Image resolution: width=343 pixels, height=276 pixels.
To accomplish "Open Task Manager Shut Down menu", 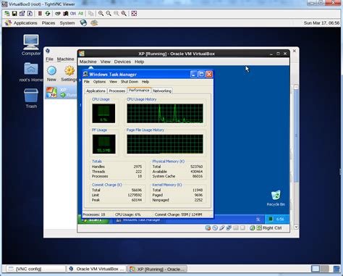I will coord(130,82).
